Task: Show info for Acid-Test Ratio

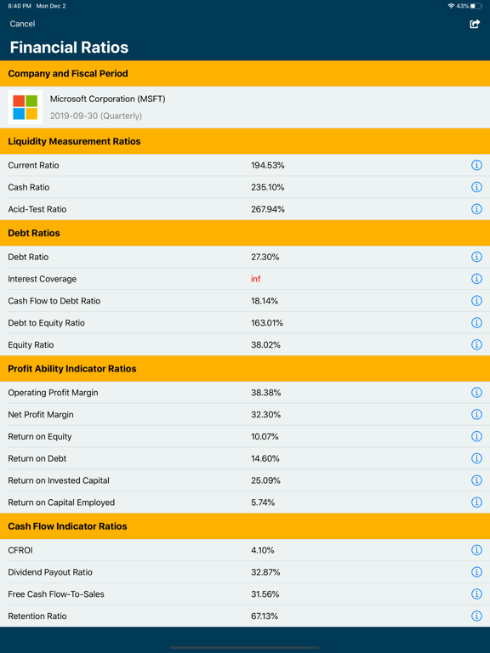Action: [476, 209]
